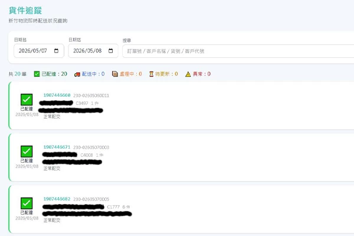354x236 pixels.
Task: Select order number 230-02605070005
Action: (x=91, y=199)
